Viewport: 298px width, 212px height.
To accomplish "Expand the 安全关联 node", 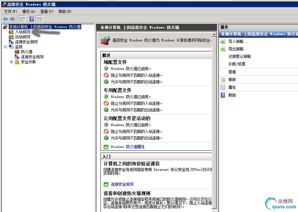I will point(11,62).
